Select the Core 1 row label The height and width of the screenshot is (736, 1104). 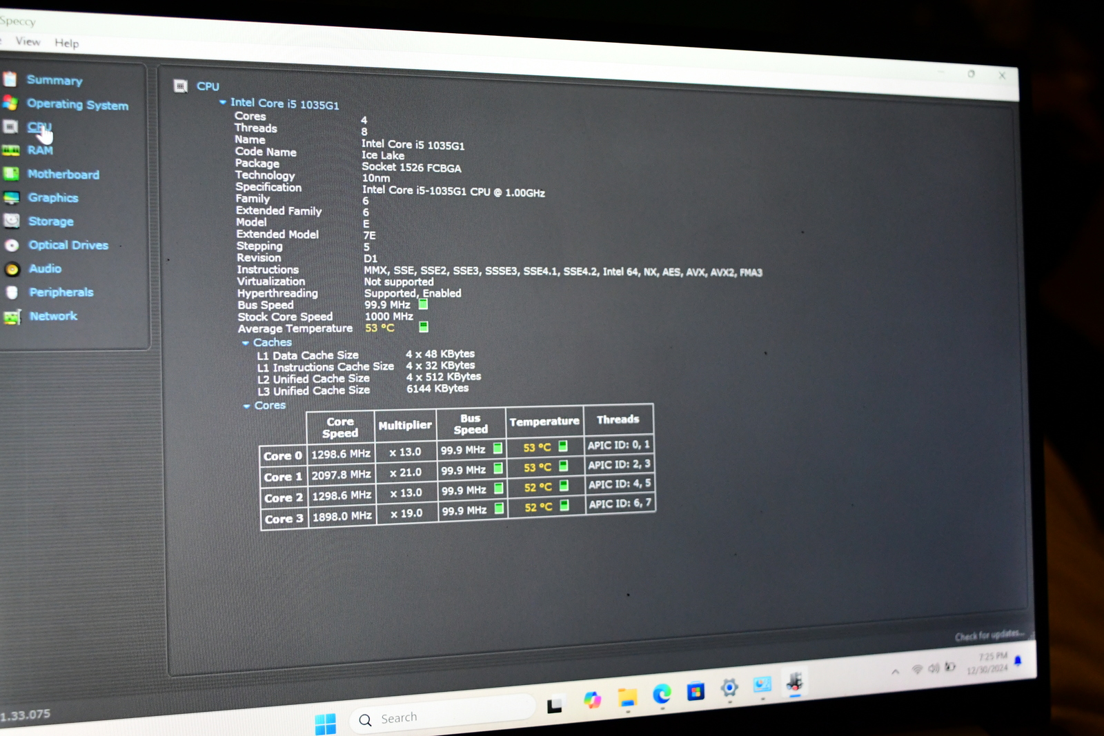pos(283,477)
